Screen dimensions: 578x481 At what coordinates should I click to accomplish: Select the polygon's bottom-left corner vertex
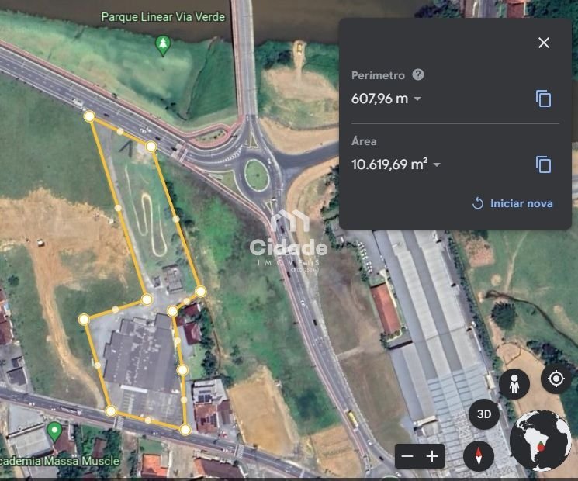[x=111, y=410]
